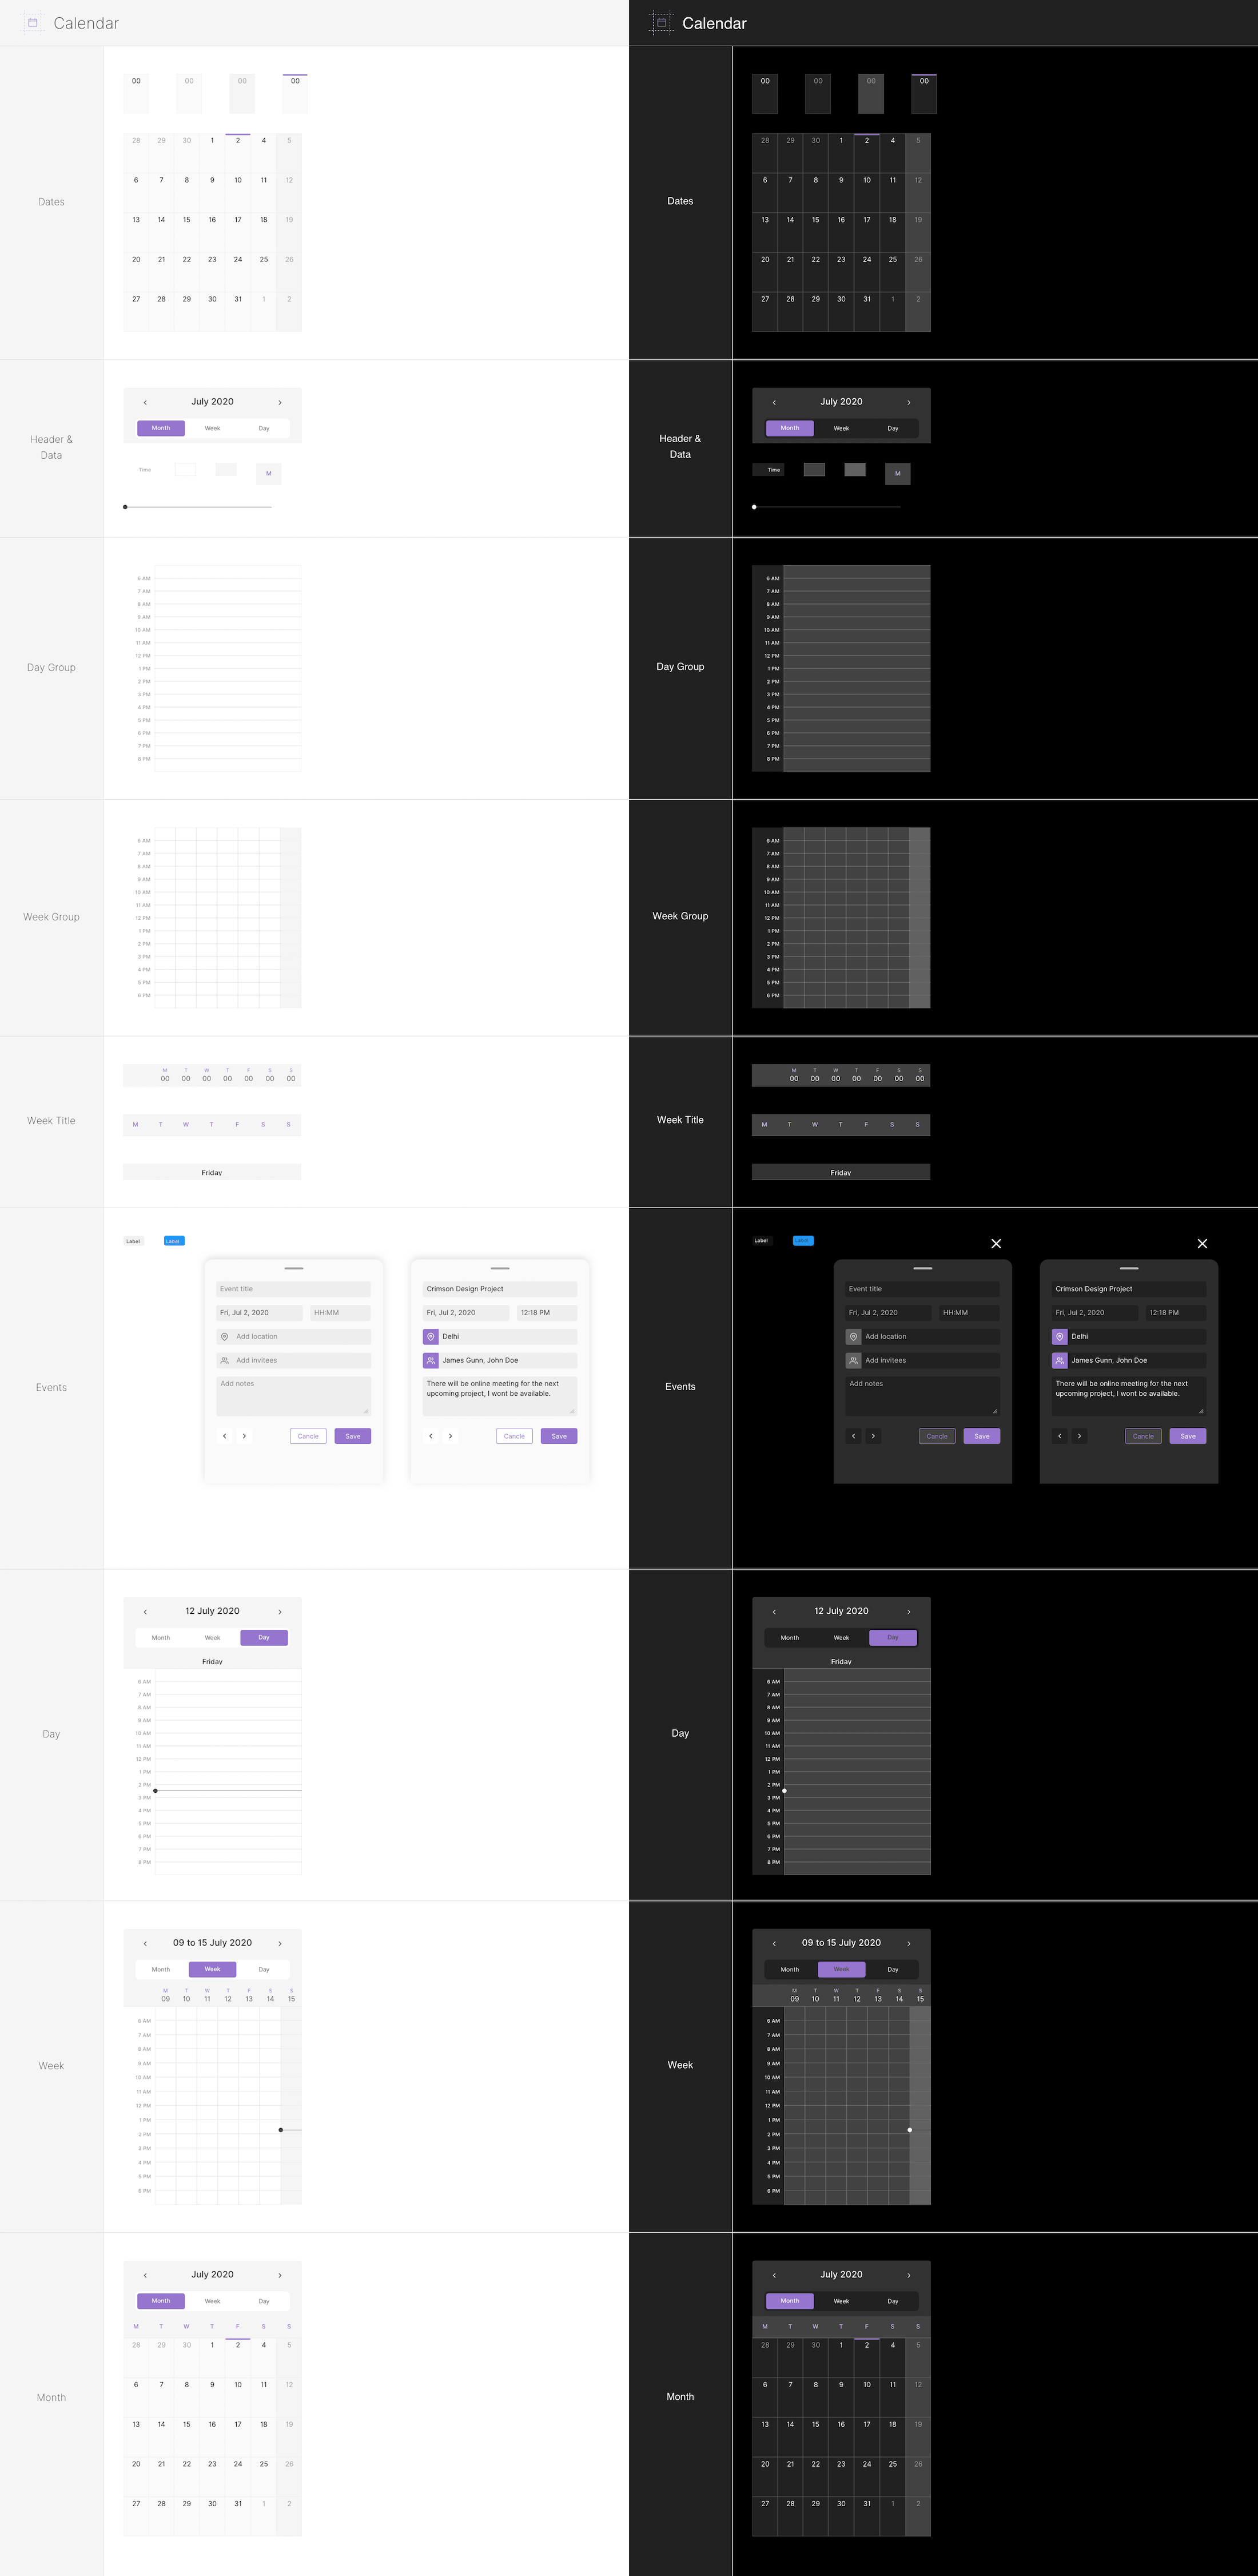
Task: Click the Event title field in the light card
Action: (x=294, y=1289)
